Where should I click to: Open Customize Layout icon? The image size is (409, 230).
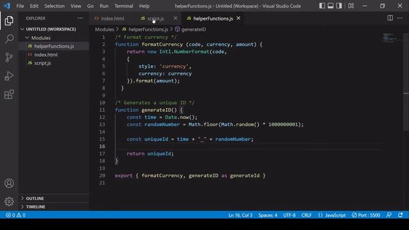coord(351,6)
